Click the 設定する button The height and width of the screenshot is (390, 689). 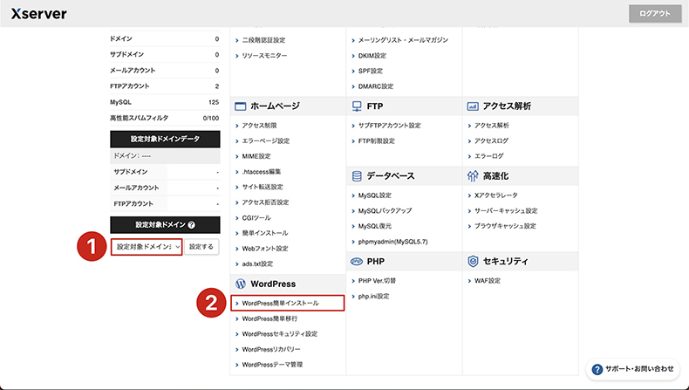pos(201,247)
